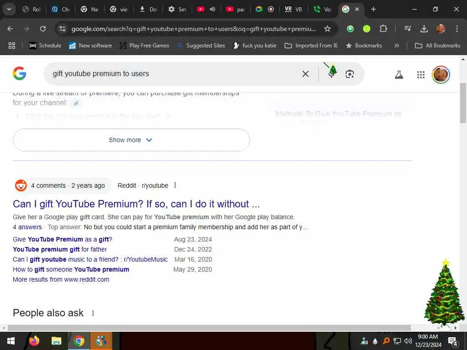Viewport: 467px width, 350px height.
Task: Open the lime green dot extension
Action: [367, 29]
